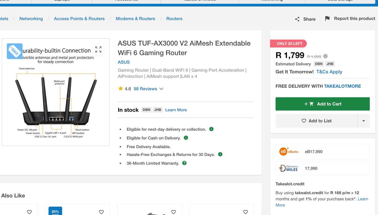Expand the 98 Reviews dropdown
This screenshot has height=215, width=378.
[161, 89]
